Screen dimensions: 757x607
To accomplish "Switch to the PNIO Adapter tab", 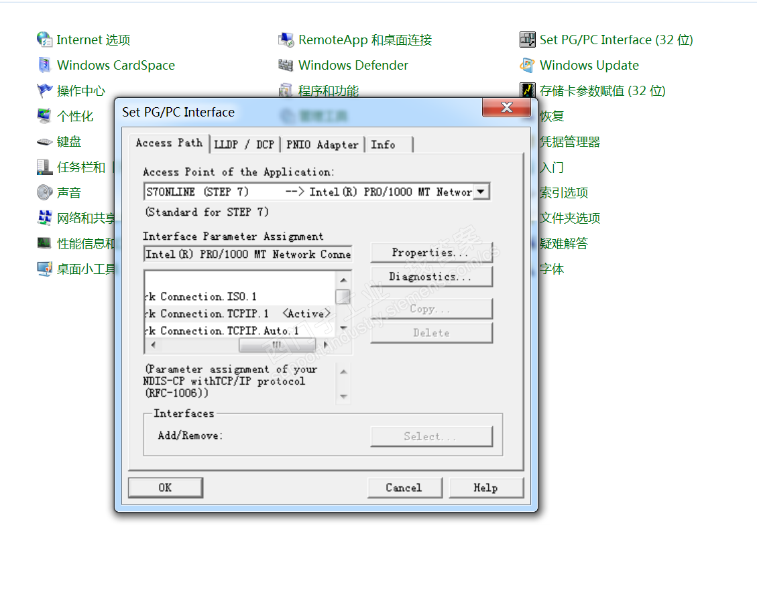I will 322,145.
